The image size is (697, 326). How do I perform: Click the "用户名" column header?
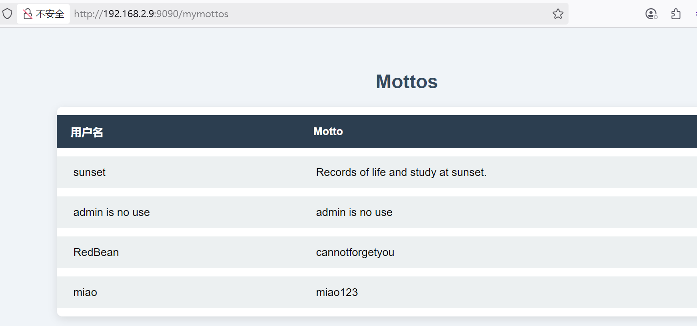pyautogui.click(x=87, y=132)
